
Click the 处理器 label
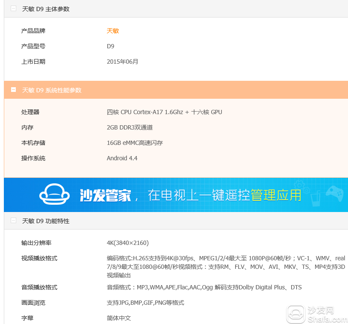30,112
